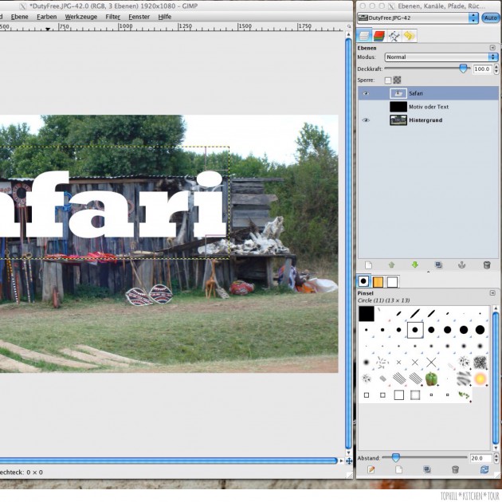This screenshot has width=502, height=502.
Task: Choose the large X cross brush
Action: [431, 363]
